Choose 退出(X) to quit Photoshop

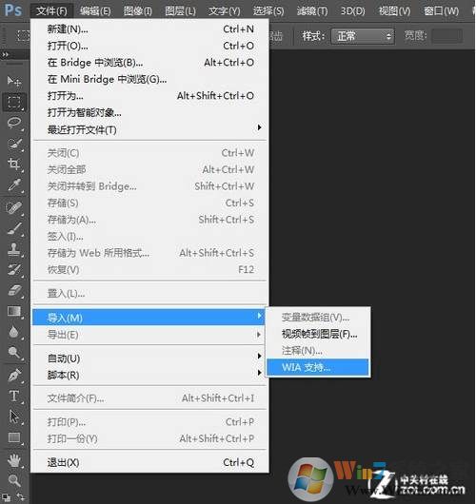(x=150, y=462)
